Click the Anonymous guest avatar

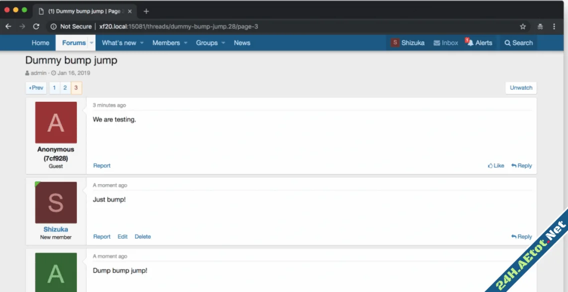click(56, 123)
